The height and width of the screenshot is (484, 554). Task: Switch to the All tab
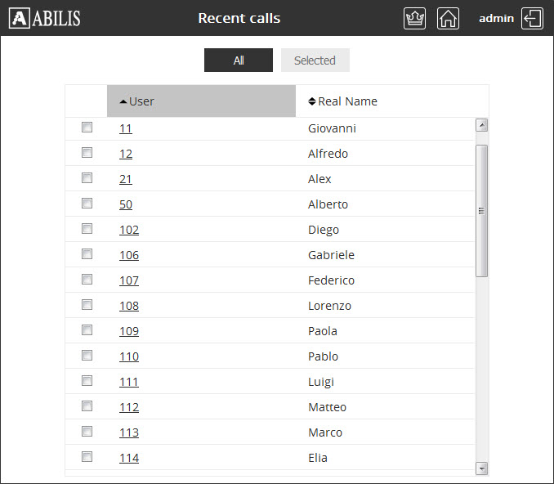click(x=239, y=60)
